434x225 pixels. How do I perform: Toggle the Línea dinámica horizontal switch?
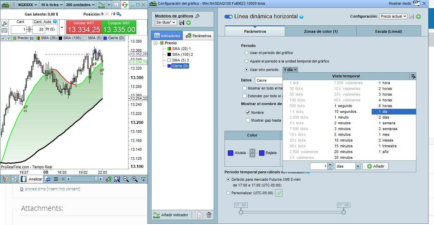click(229, 17)
